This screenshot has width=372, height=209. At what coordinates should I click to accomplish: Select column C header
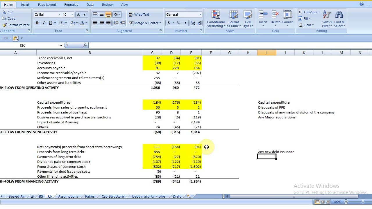click(152, 53)
